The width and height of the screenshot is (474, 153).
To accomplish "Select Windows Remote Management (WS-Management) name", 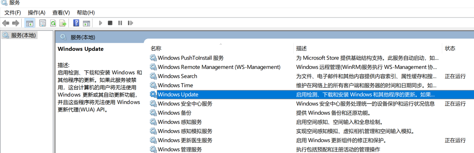I will tap(219, 67).
